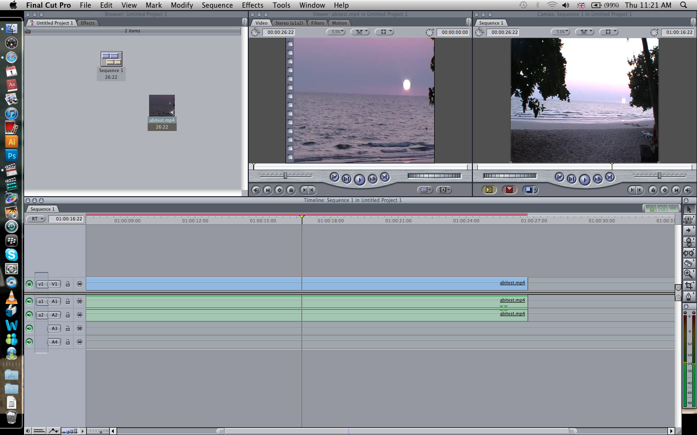Viewport: 697px width, 435px height.
Task: Go to previous edit in the Viewer
Action: coord(334,177)
